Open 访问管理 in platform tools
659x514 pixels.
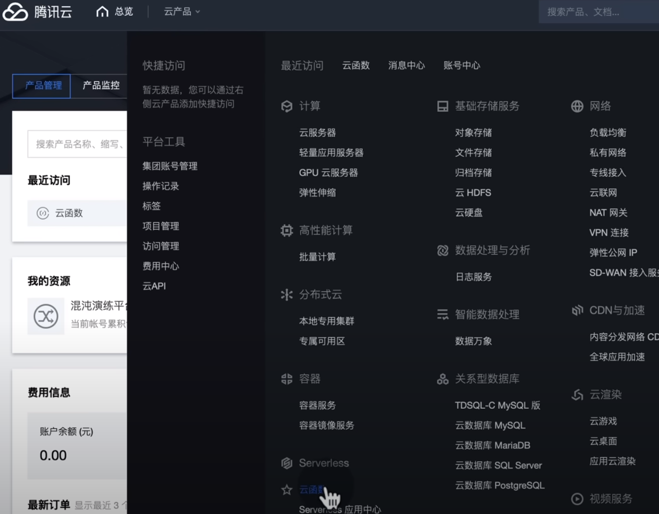click(x=160, y=246)
